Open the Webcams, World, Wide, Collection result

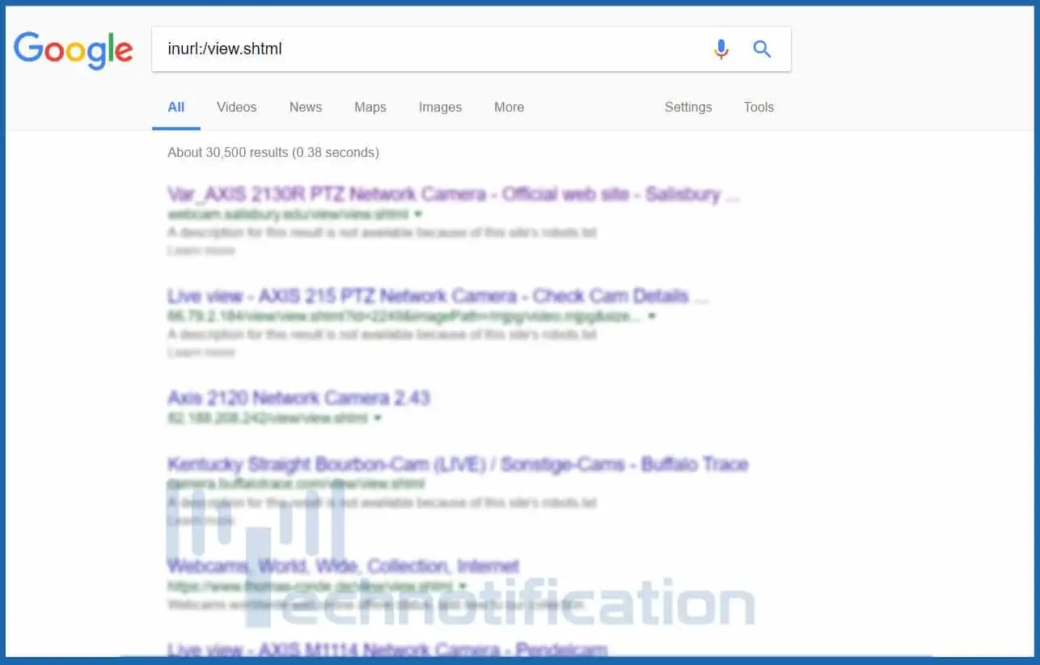[343, 565]
